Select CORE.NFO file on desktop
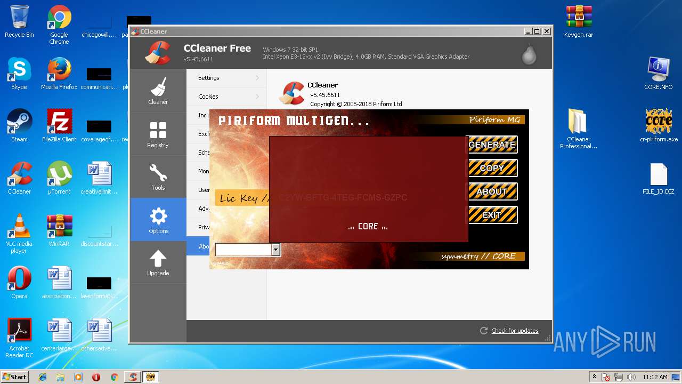 659,74
